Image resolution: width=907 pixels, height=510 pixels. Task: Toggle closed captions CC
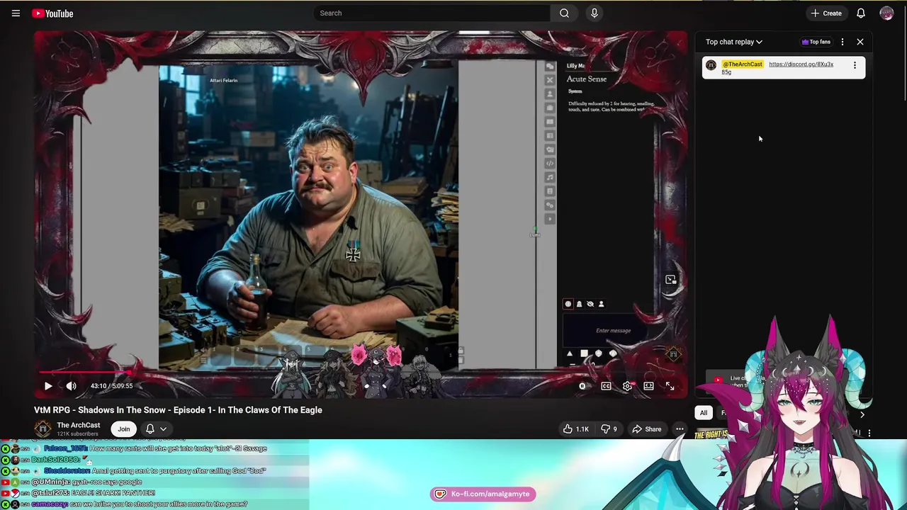tap(606, 386)
